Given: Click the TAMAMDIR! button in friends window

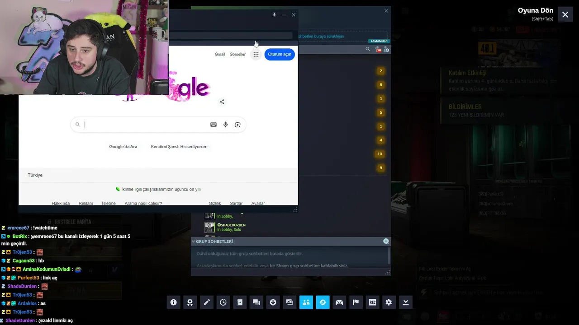Looking at the screenshot, I should (379, 41).
